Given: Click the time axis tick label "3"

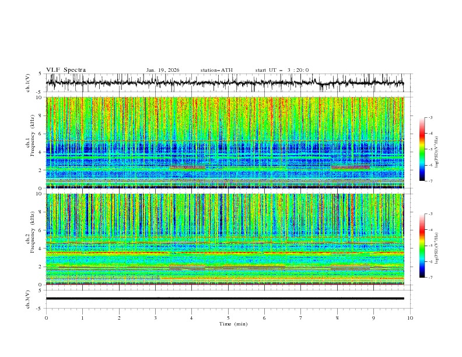Looking at the screenshot, I should (155, 318).
